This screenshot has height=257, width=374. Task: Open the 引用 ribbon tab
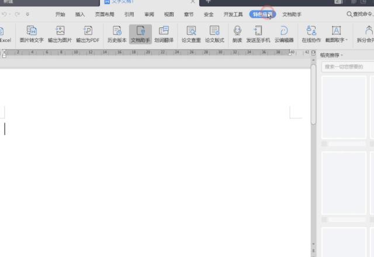coord(129,14)
